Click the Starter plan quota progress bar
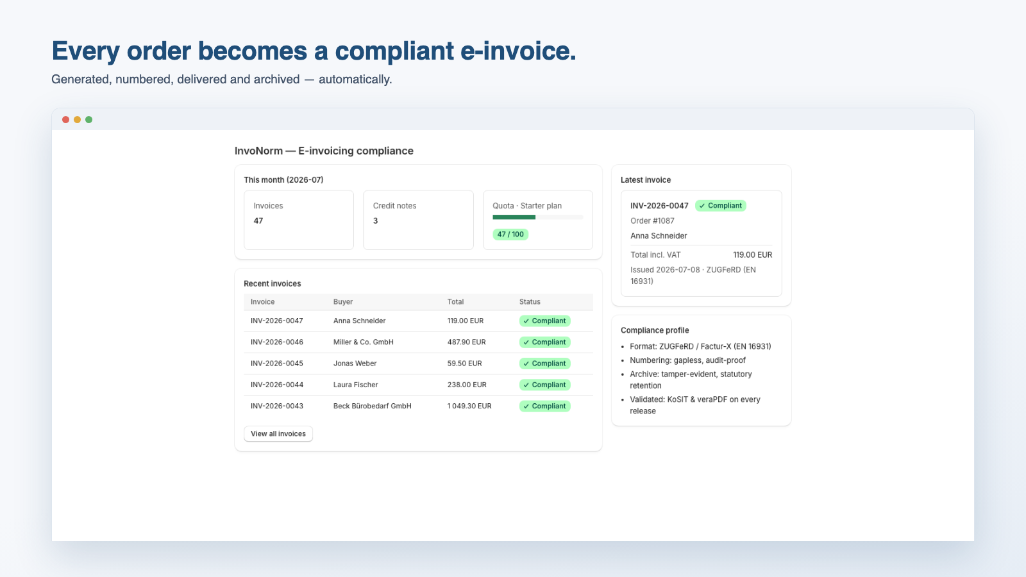Viewport: 1026px width, 577px height. [538, 217]
